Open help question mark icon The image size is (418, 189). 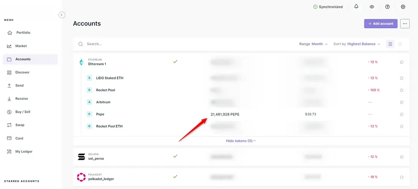click(387, 7)
